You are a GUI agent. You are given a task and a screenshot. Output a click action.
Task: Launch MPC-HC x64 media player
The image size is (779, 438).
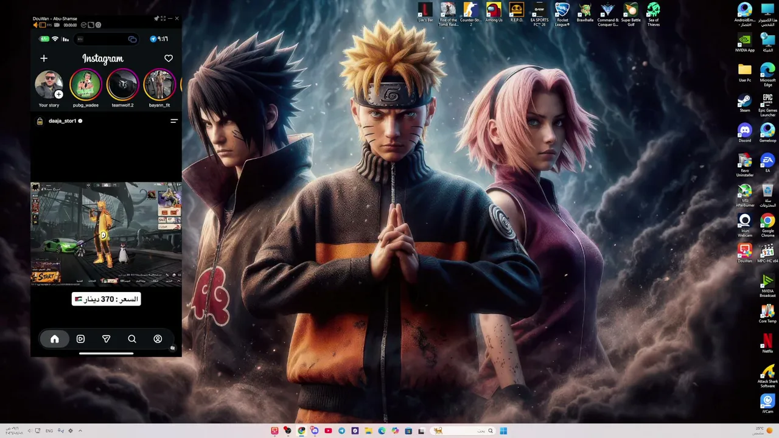point(767,254)
